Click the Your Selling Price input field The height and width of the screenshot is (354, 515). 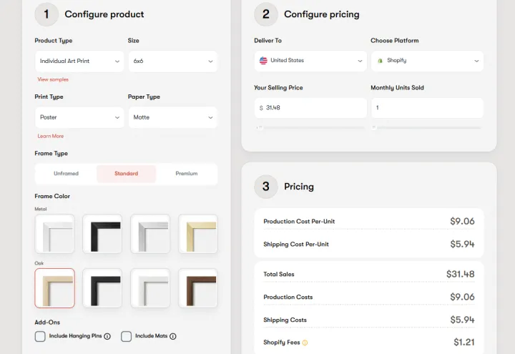pos(310,108)
